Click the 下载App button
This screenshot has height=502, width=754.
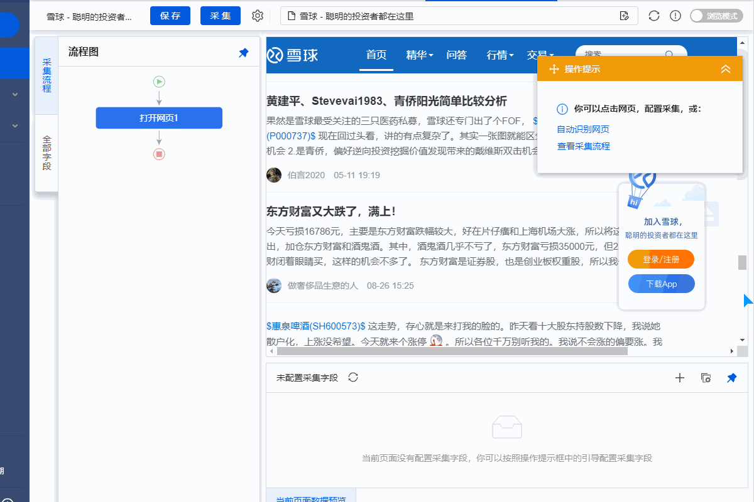[661, 284]
